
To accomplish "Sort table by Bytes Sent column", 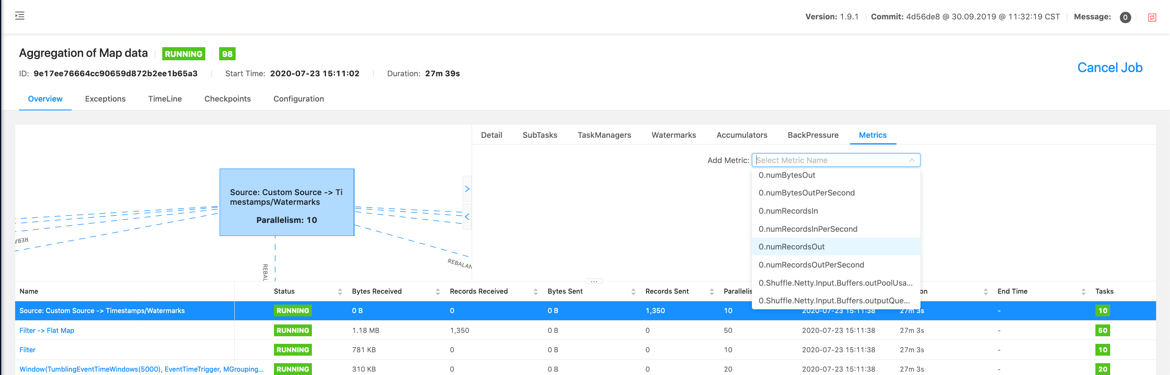I will click(633, 292).
